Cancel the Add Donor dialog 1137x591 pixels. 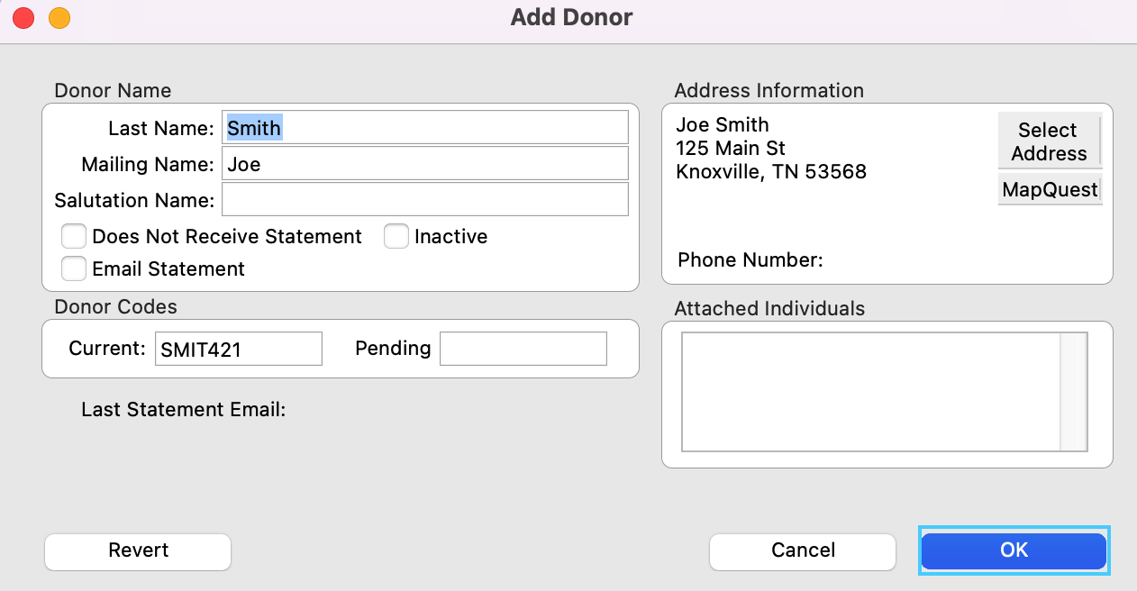click(x=803, y=551)
